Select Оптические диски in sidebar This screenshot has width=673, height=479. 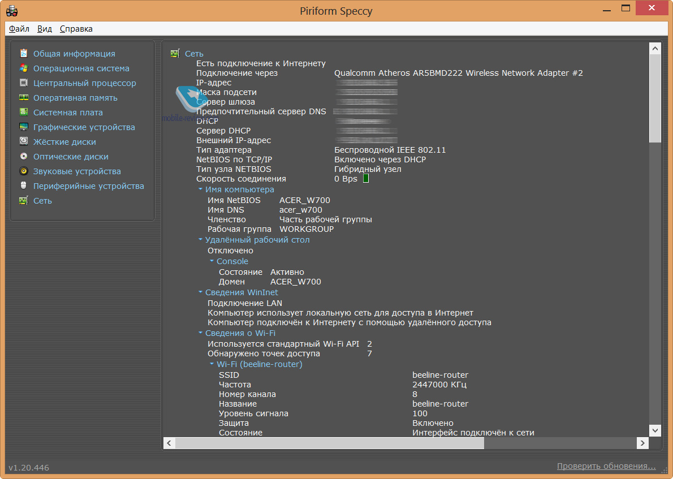click(71, 157)
